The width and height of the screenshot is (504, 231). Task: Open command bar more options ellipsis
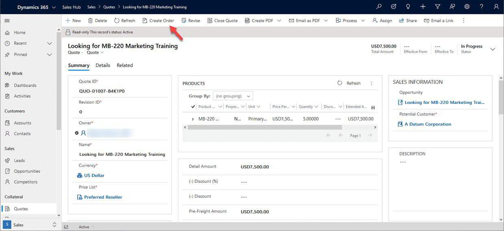463,21
